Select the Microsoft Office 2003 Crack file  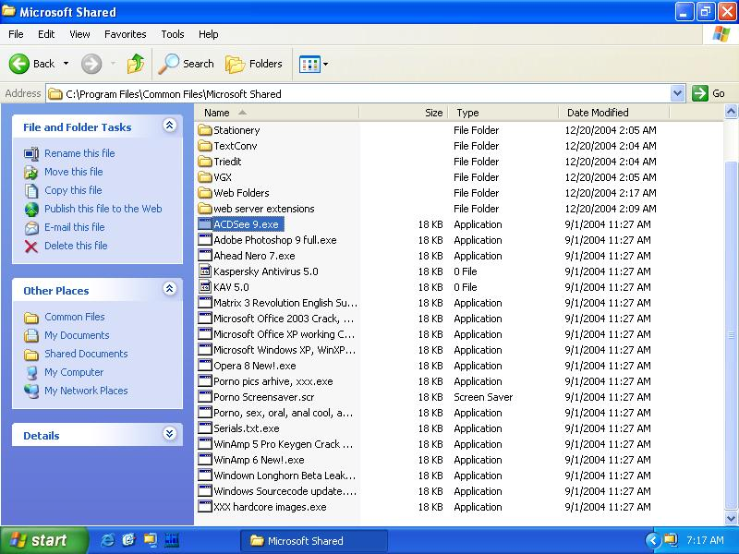pyautogui.click(x=284, y=319)
